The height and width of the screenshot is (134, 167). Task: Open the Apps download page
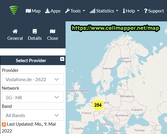click(x=53, y=11)
